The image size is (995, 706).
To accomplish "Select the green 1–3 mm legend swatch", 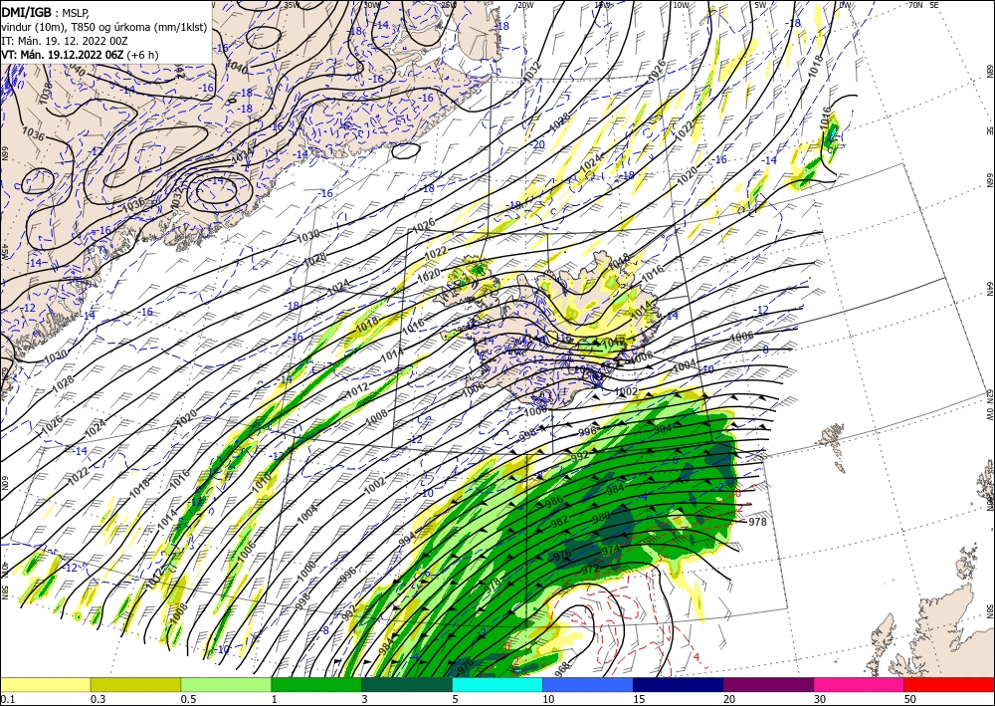I will 316,684.
